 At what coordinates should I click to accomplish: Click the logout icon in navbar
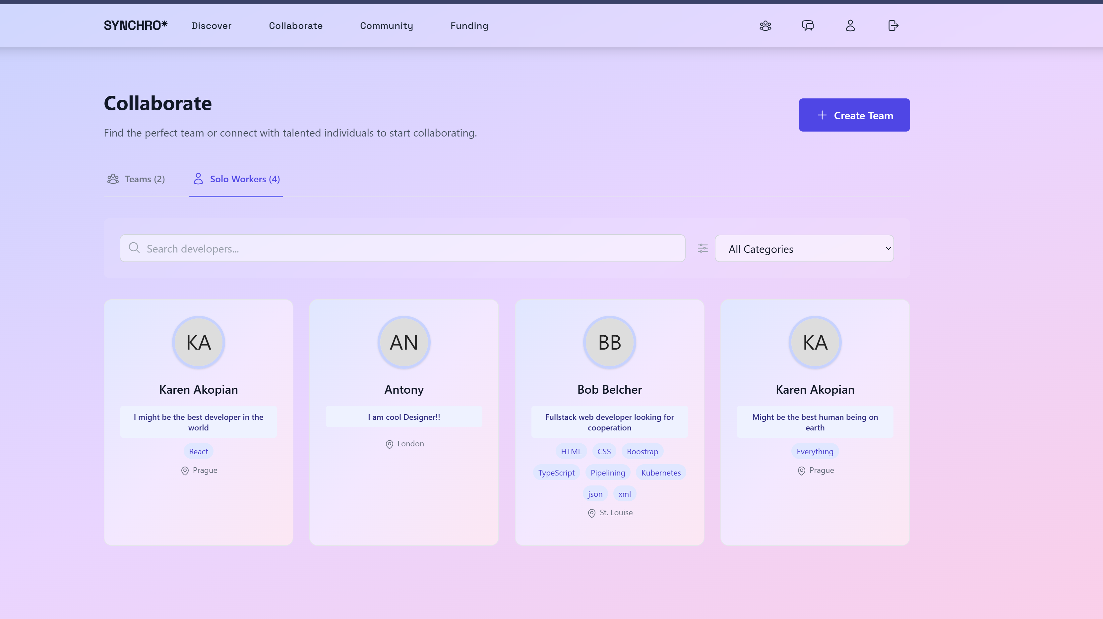(893, 26)
